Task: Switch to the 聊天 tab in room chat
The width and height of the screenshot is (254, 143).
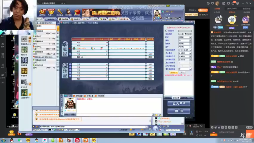Action: click(x=68, y=96)
